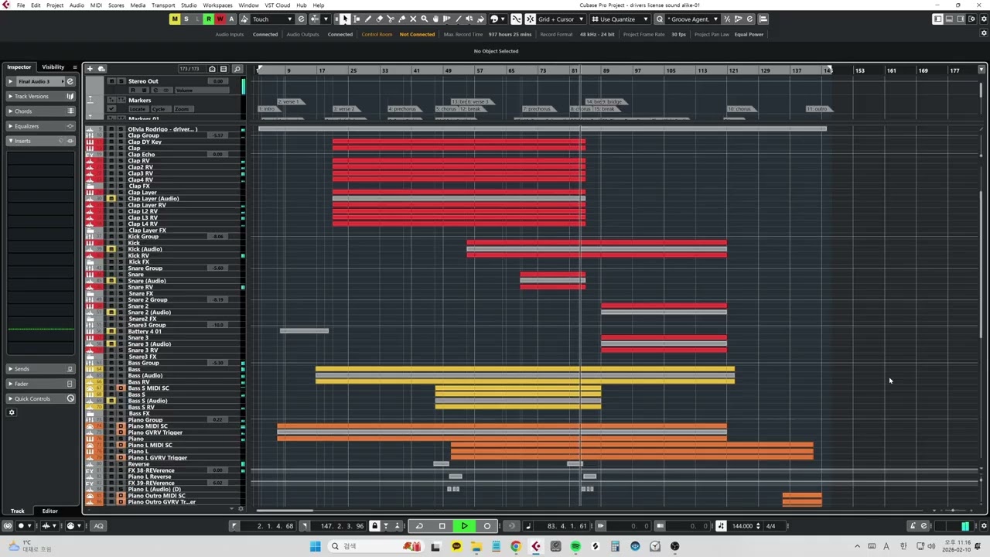Open the File menu
This screenshot has height=557, width=990.
pos(21,5)
